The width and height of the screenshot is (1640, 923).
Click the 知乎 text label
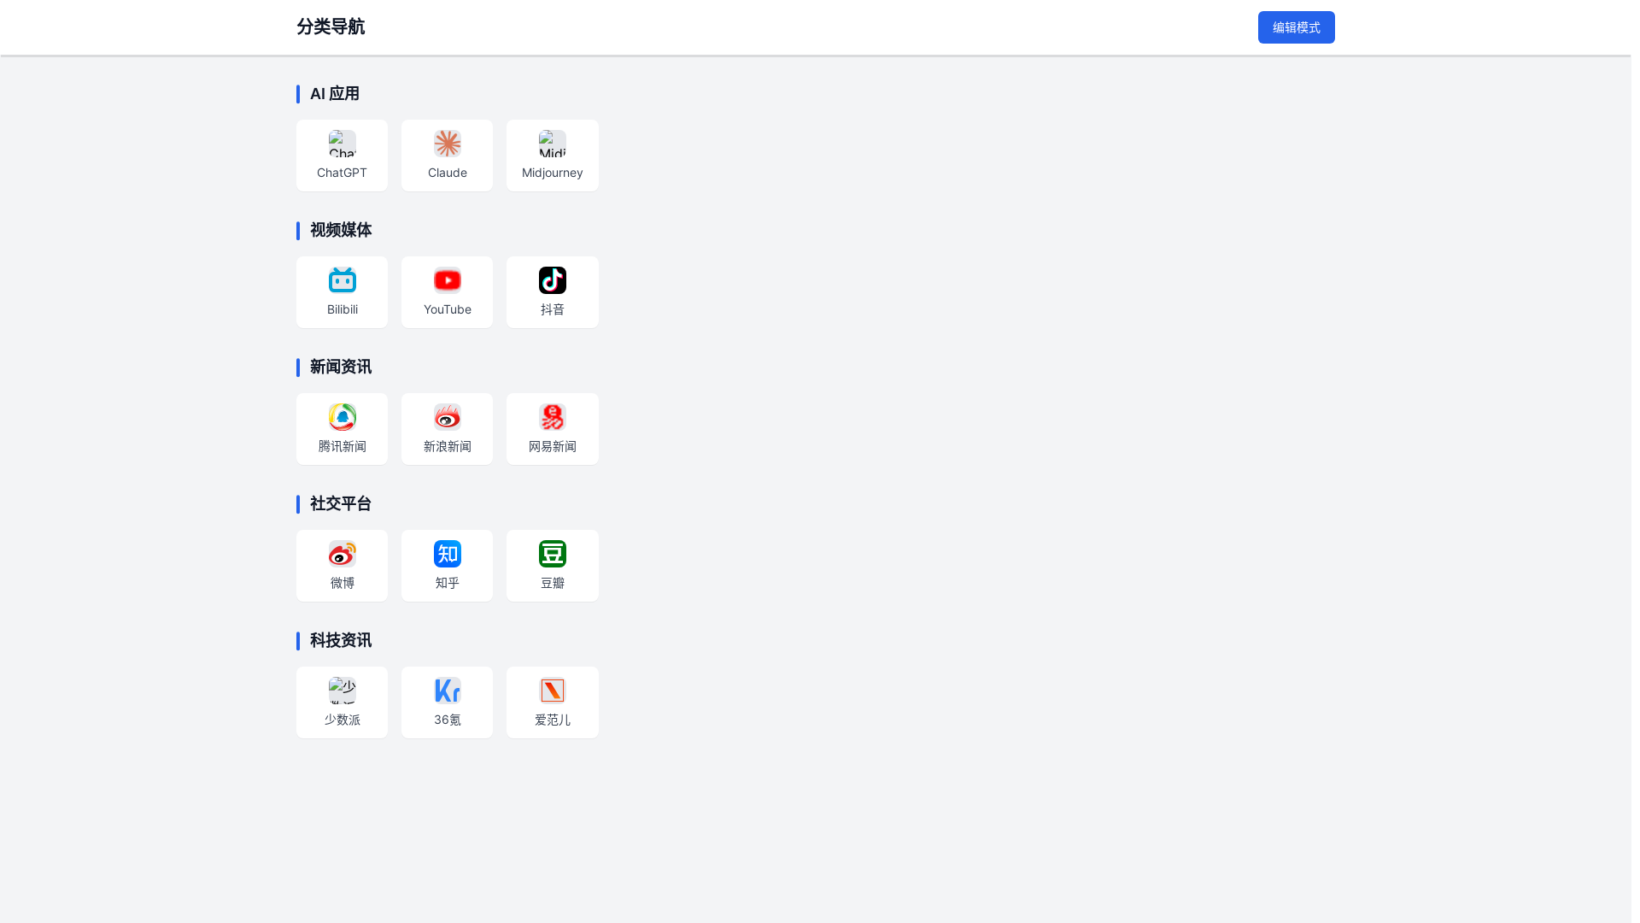447,583
